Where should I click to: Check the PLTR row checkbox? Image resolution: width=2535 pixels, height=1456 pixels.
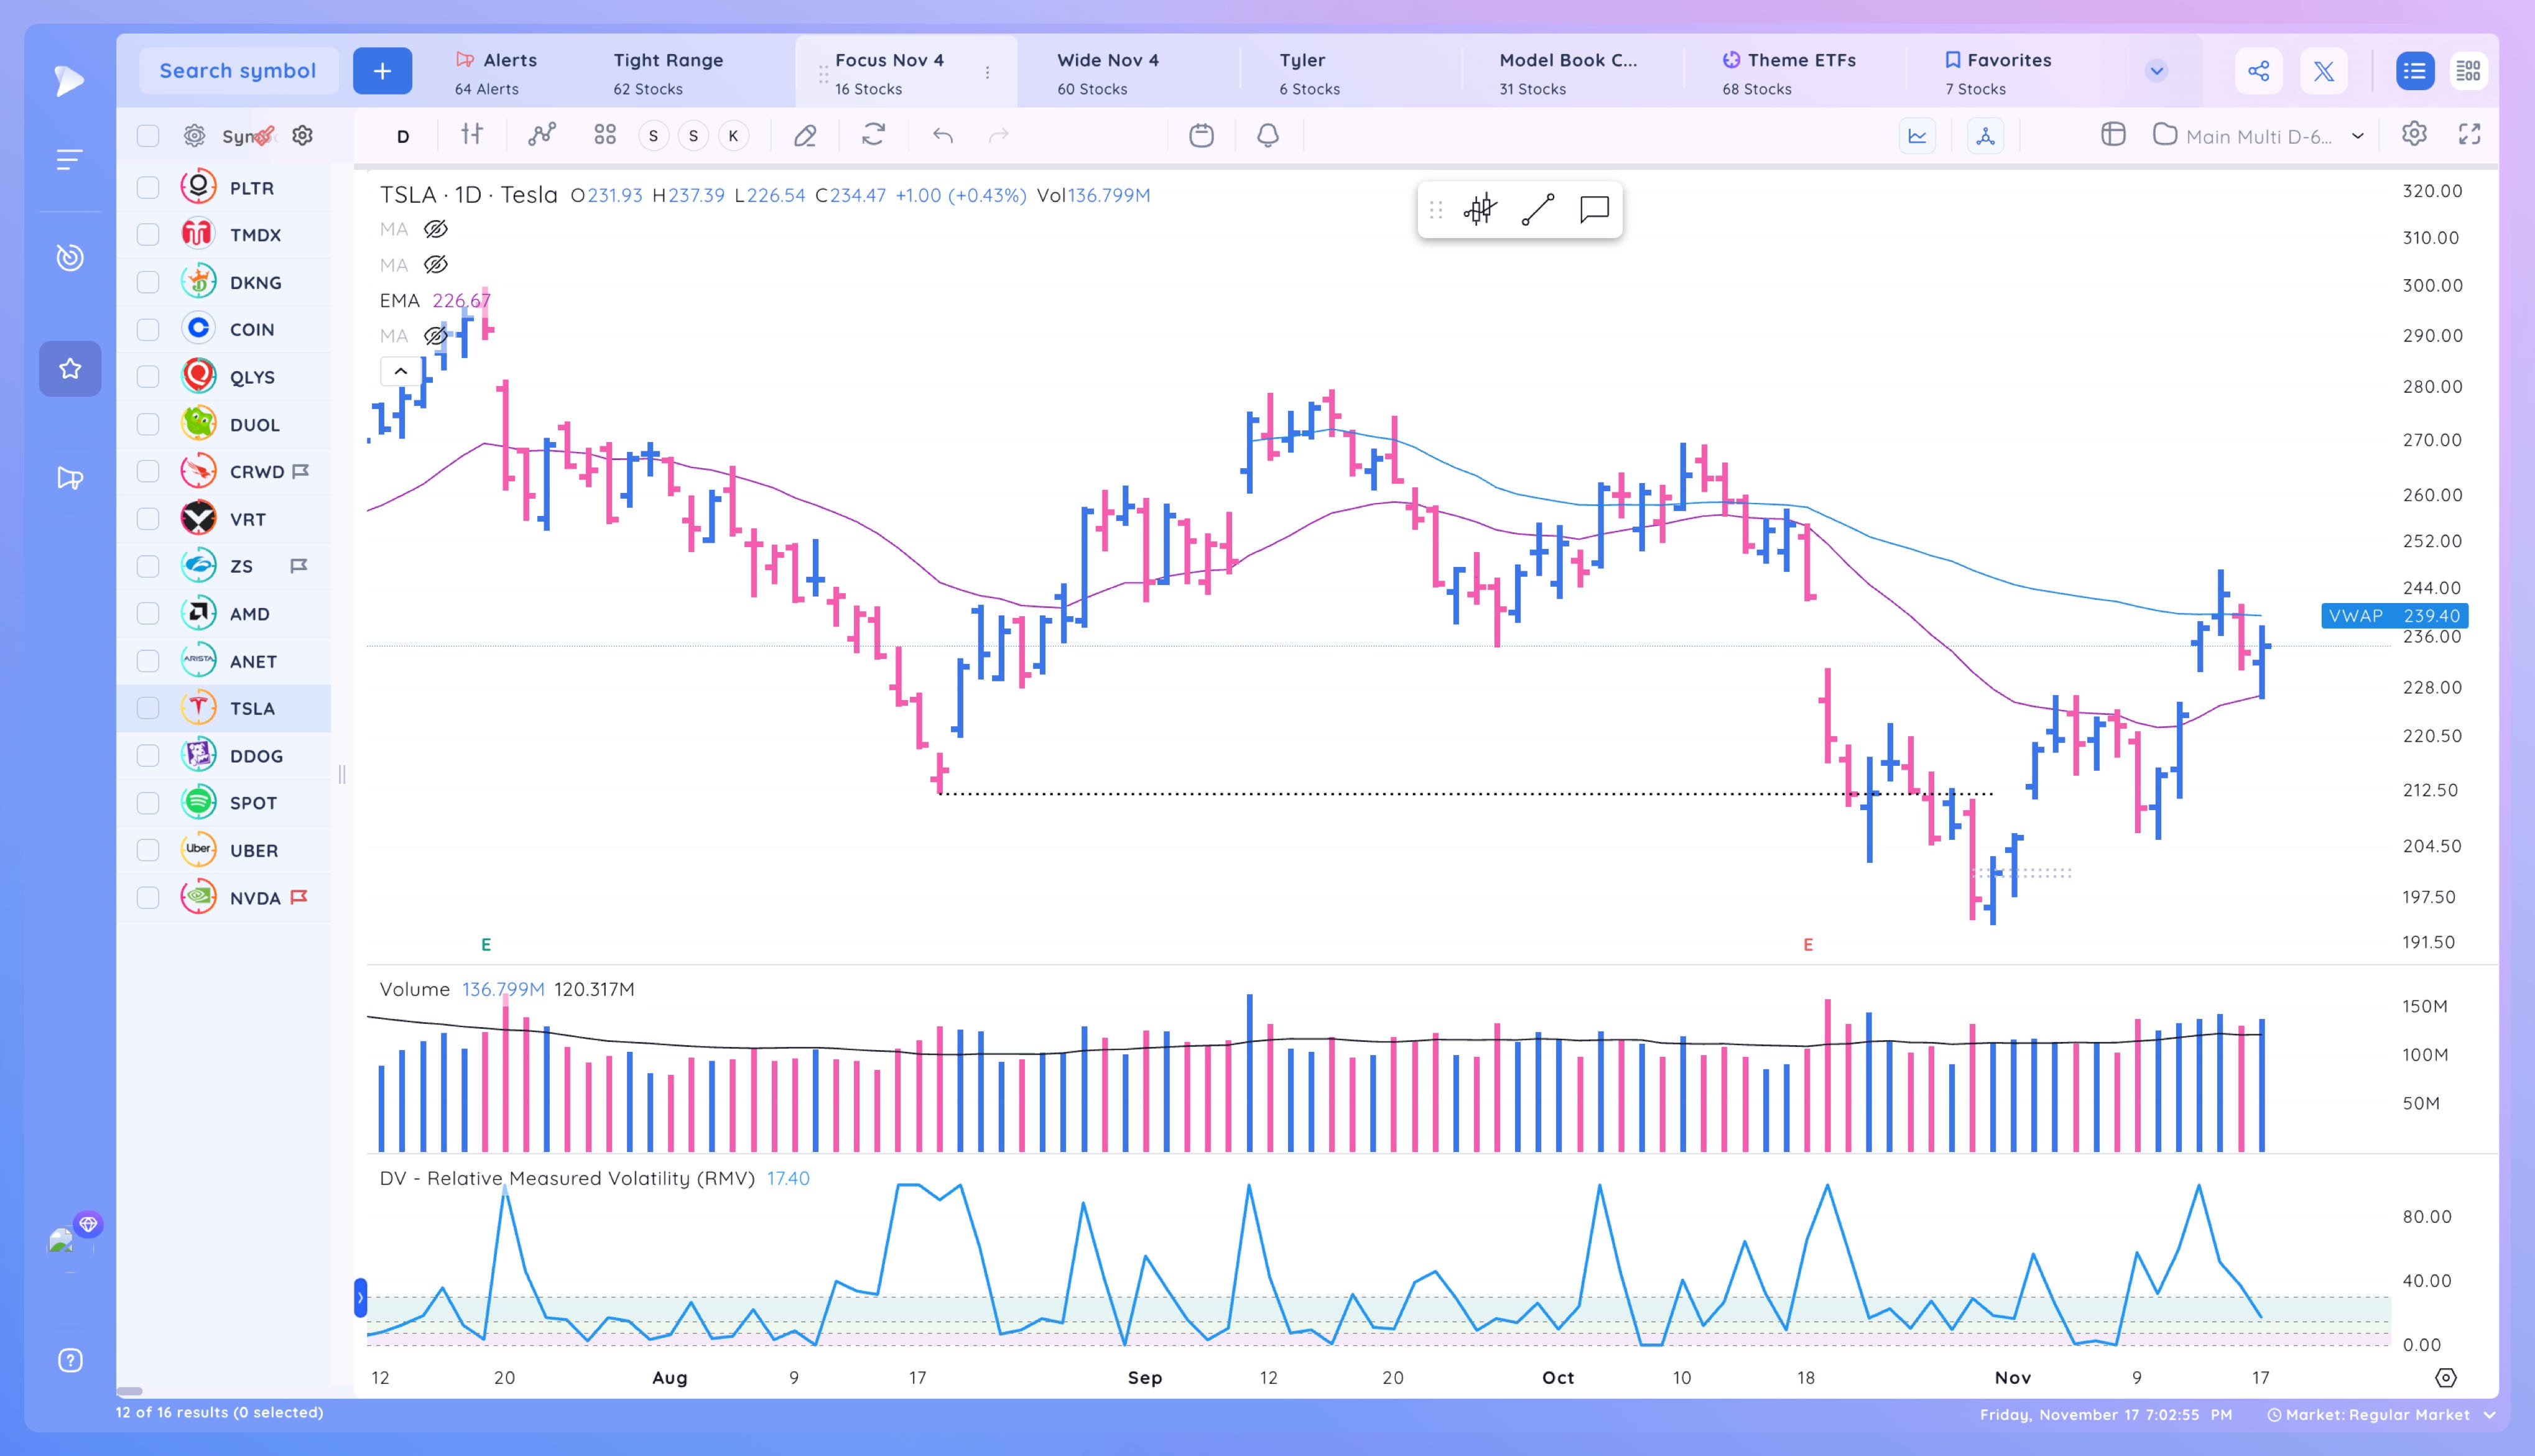[148, 187]
